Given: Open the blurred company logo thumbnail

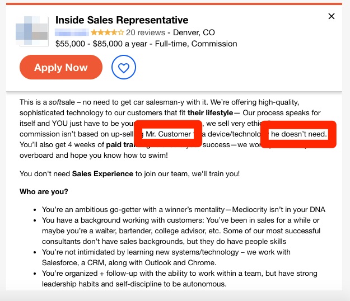Looking at the screenshot, I should pos(32,31).
